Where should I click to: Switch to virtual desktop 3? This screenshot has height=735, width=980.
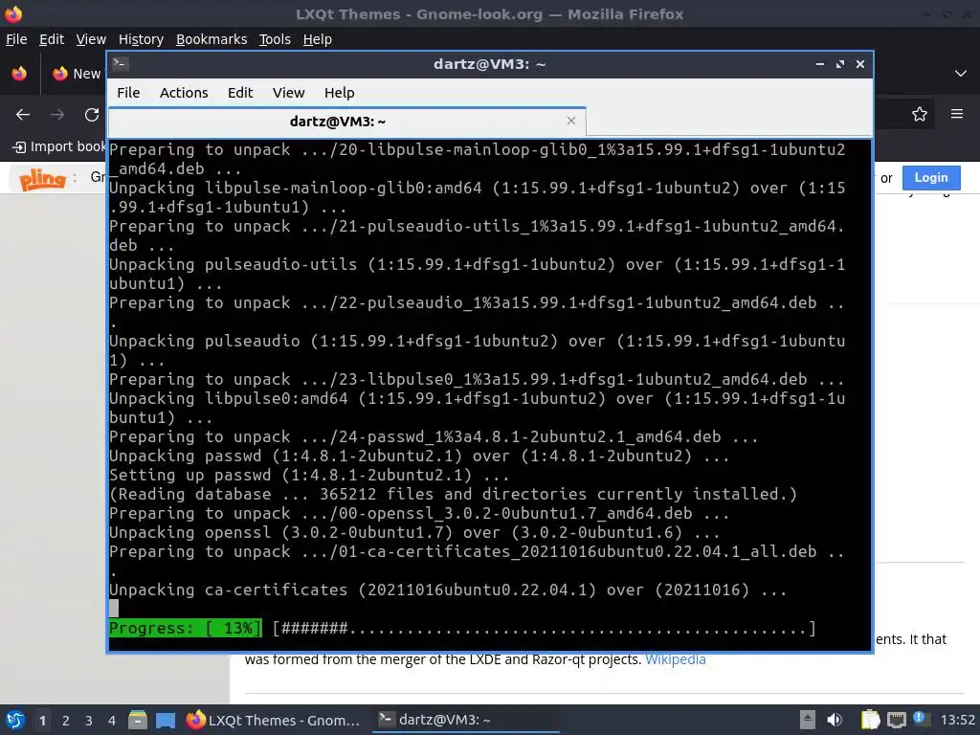click(x=89, y=720)
